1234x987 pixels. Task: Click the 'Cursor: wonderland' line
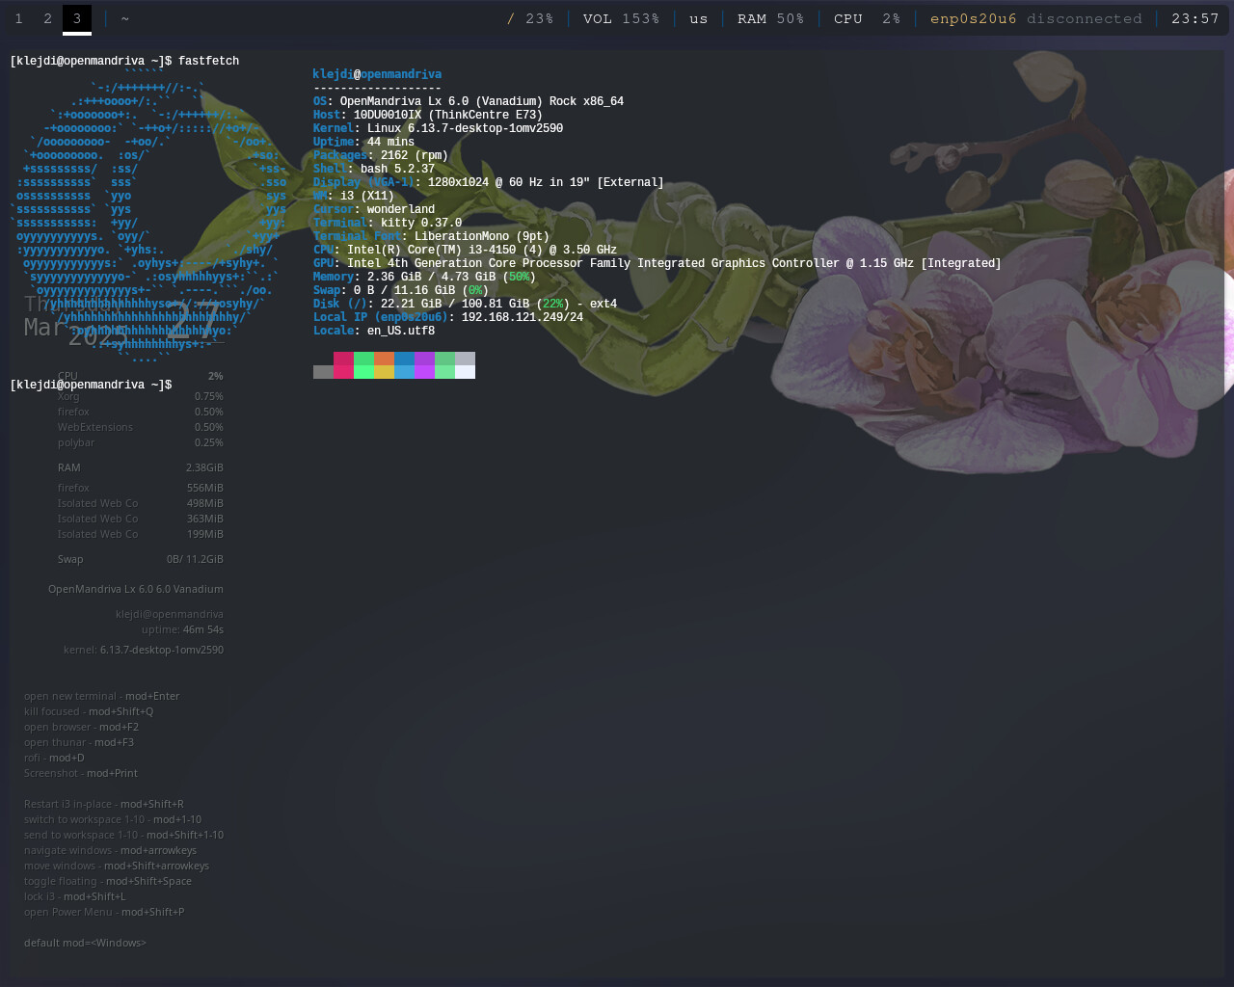coord(373,209)
